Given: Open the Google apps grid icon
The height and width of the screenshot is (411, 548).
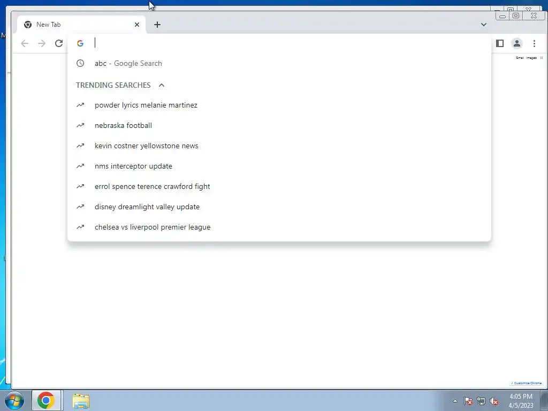Looking at the screenshot, I should coord(542,58).
